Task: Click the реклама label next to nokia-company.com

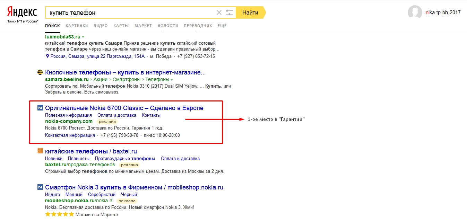Action: (x=107, y=122)
